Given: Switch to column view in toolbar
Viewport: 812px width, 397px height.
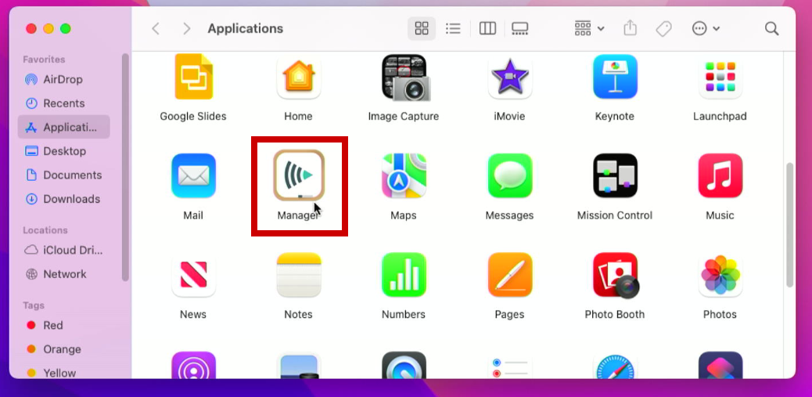Looking at the screenshot, I should point(487,28).
